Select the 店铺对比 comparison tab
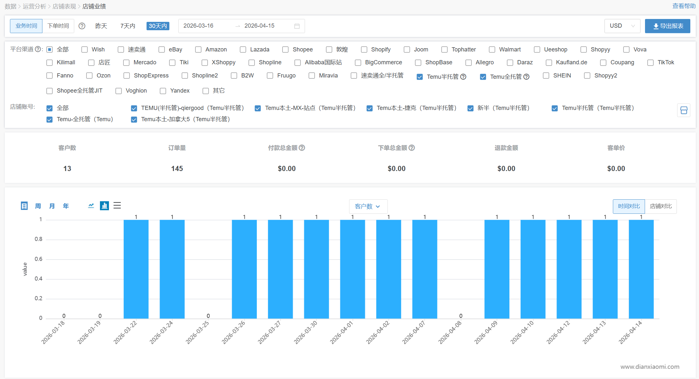This screenshot has height=379, width=699. [x=660, y=206]
